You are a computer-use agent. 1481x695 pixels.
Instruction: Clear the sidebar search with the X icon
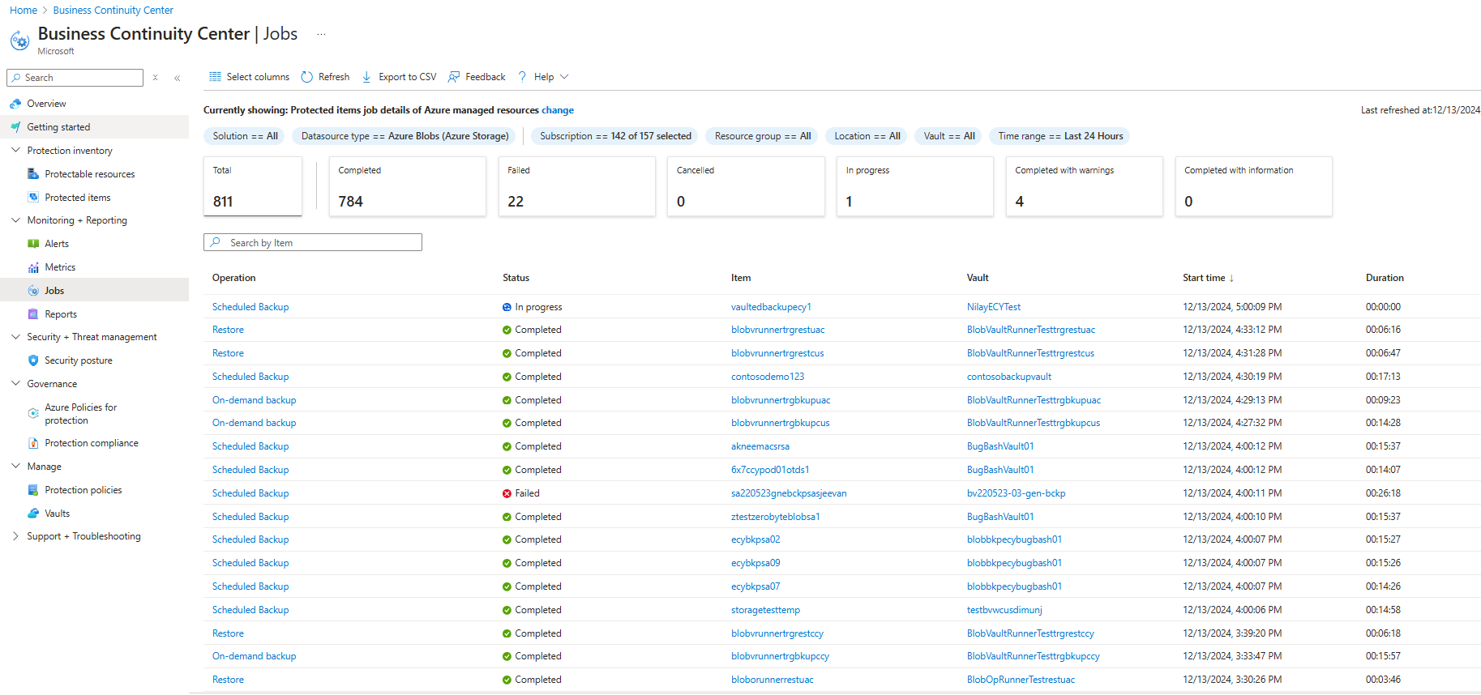155,78
